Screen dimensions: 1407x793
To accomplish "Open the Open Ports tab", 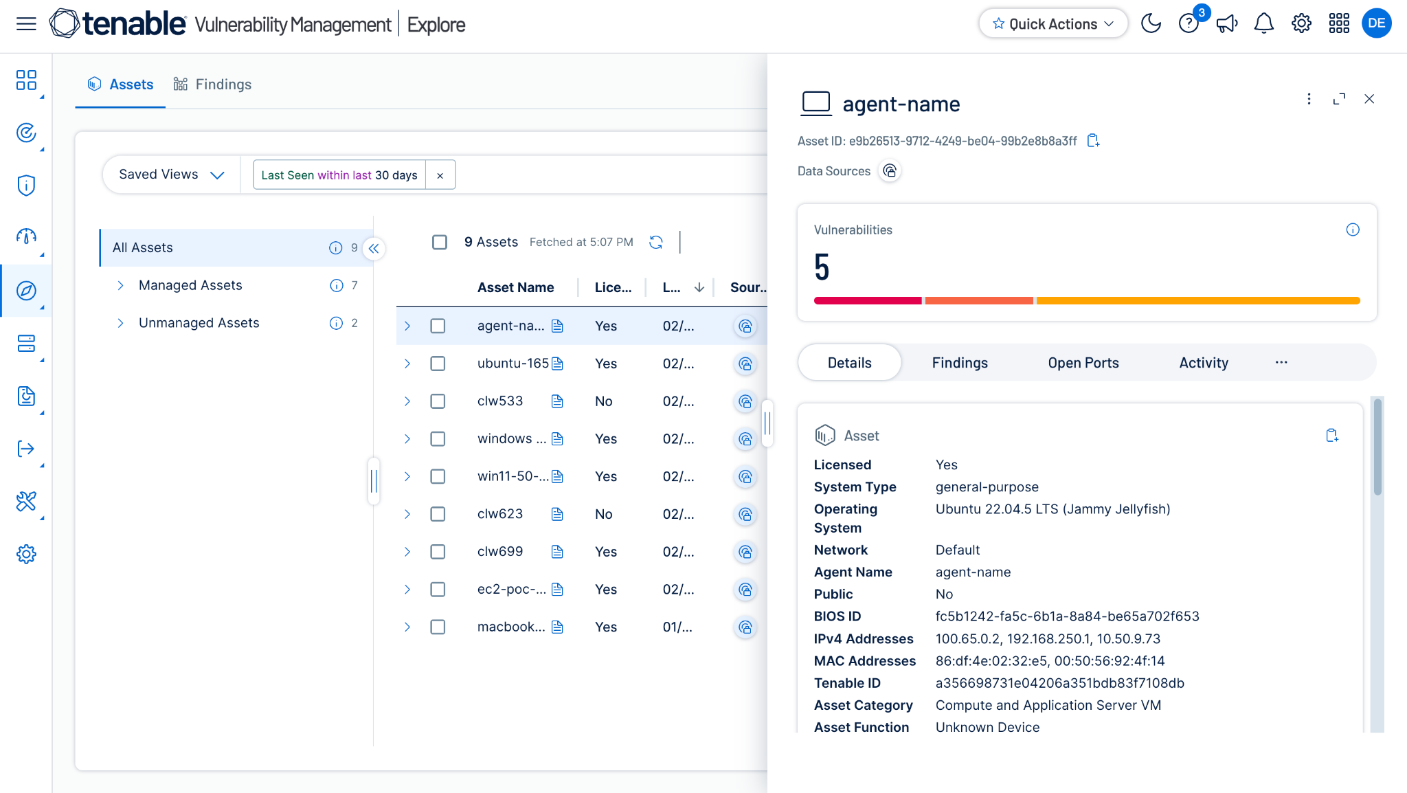I will pyautogui.click(x=1083, y=363).
